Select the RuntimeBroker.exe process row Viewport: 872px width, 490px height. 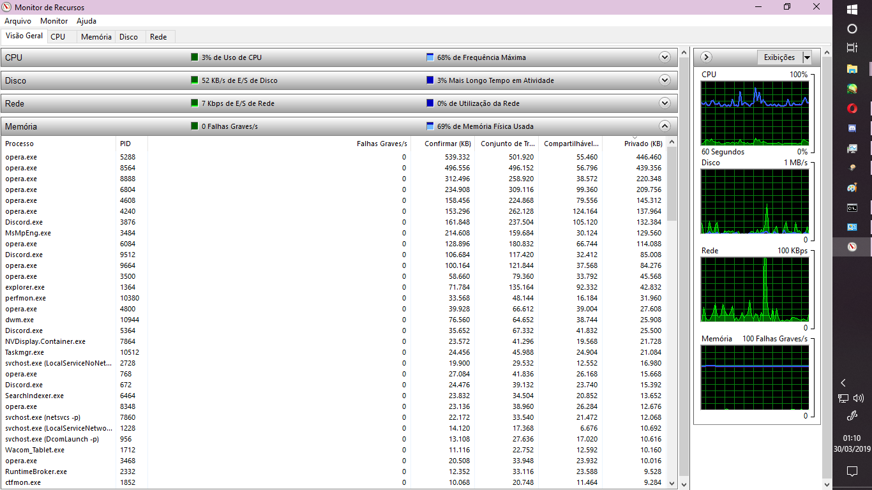334,471
